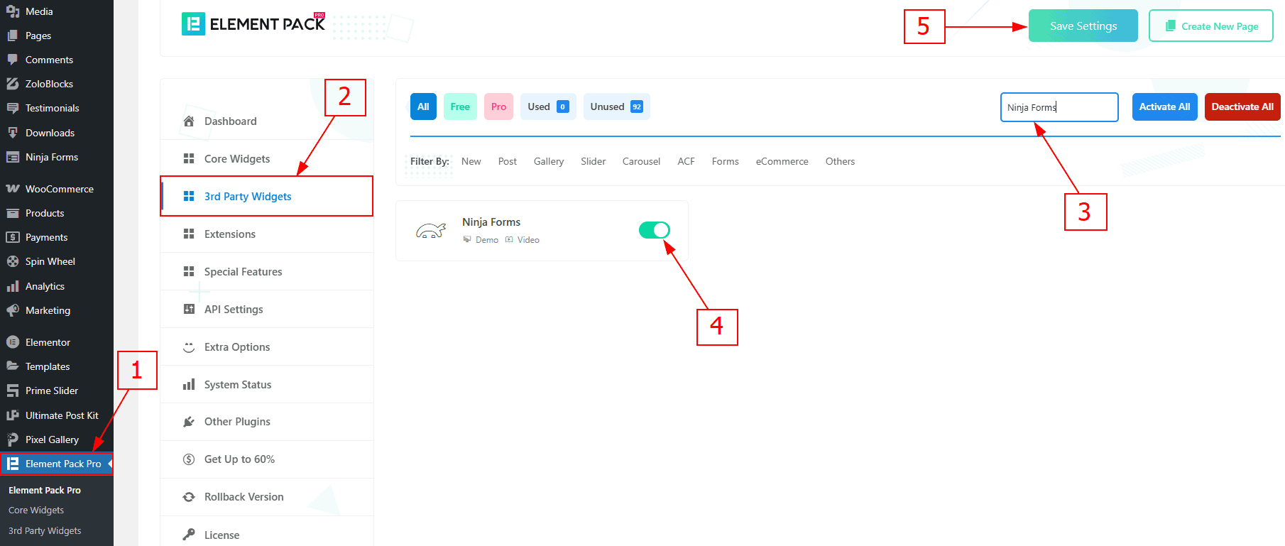Filter by eCommerce category

click(782, 161)
